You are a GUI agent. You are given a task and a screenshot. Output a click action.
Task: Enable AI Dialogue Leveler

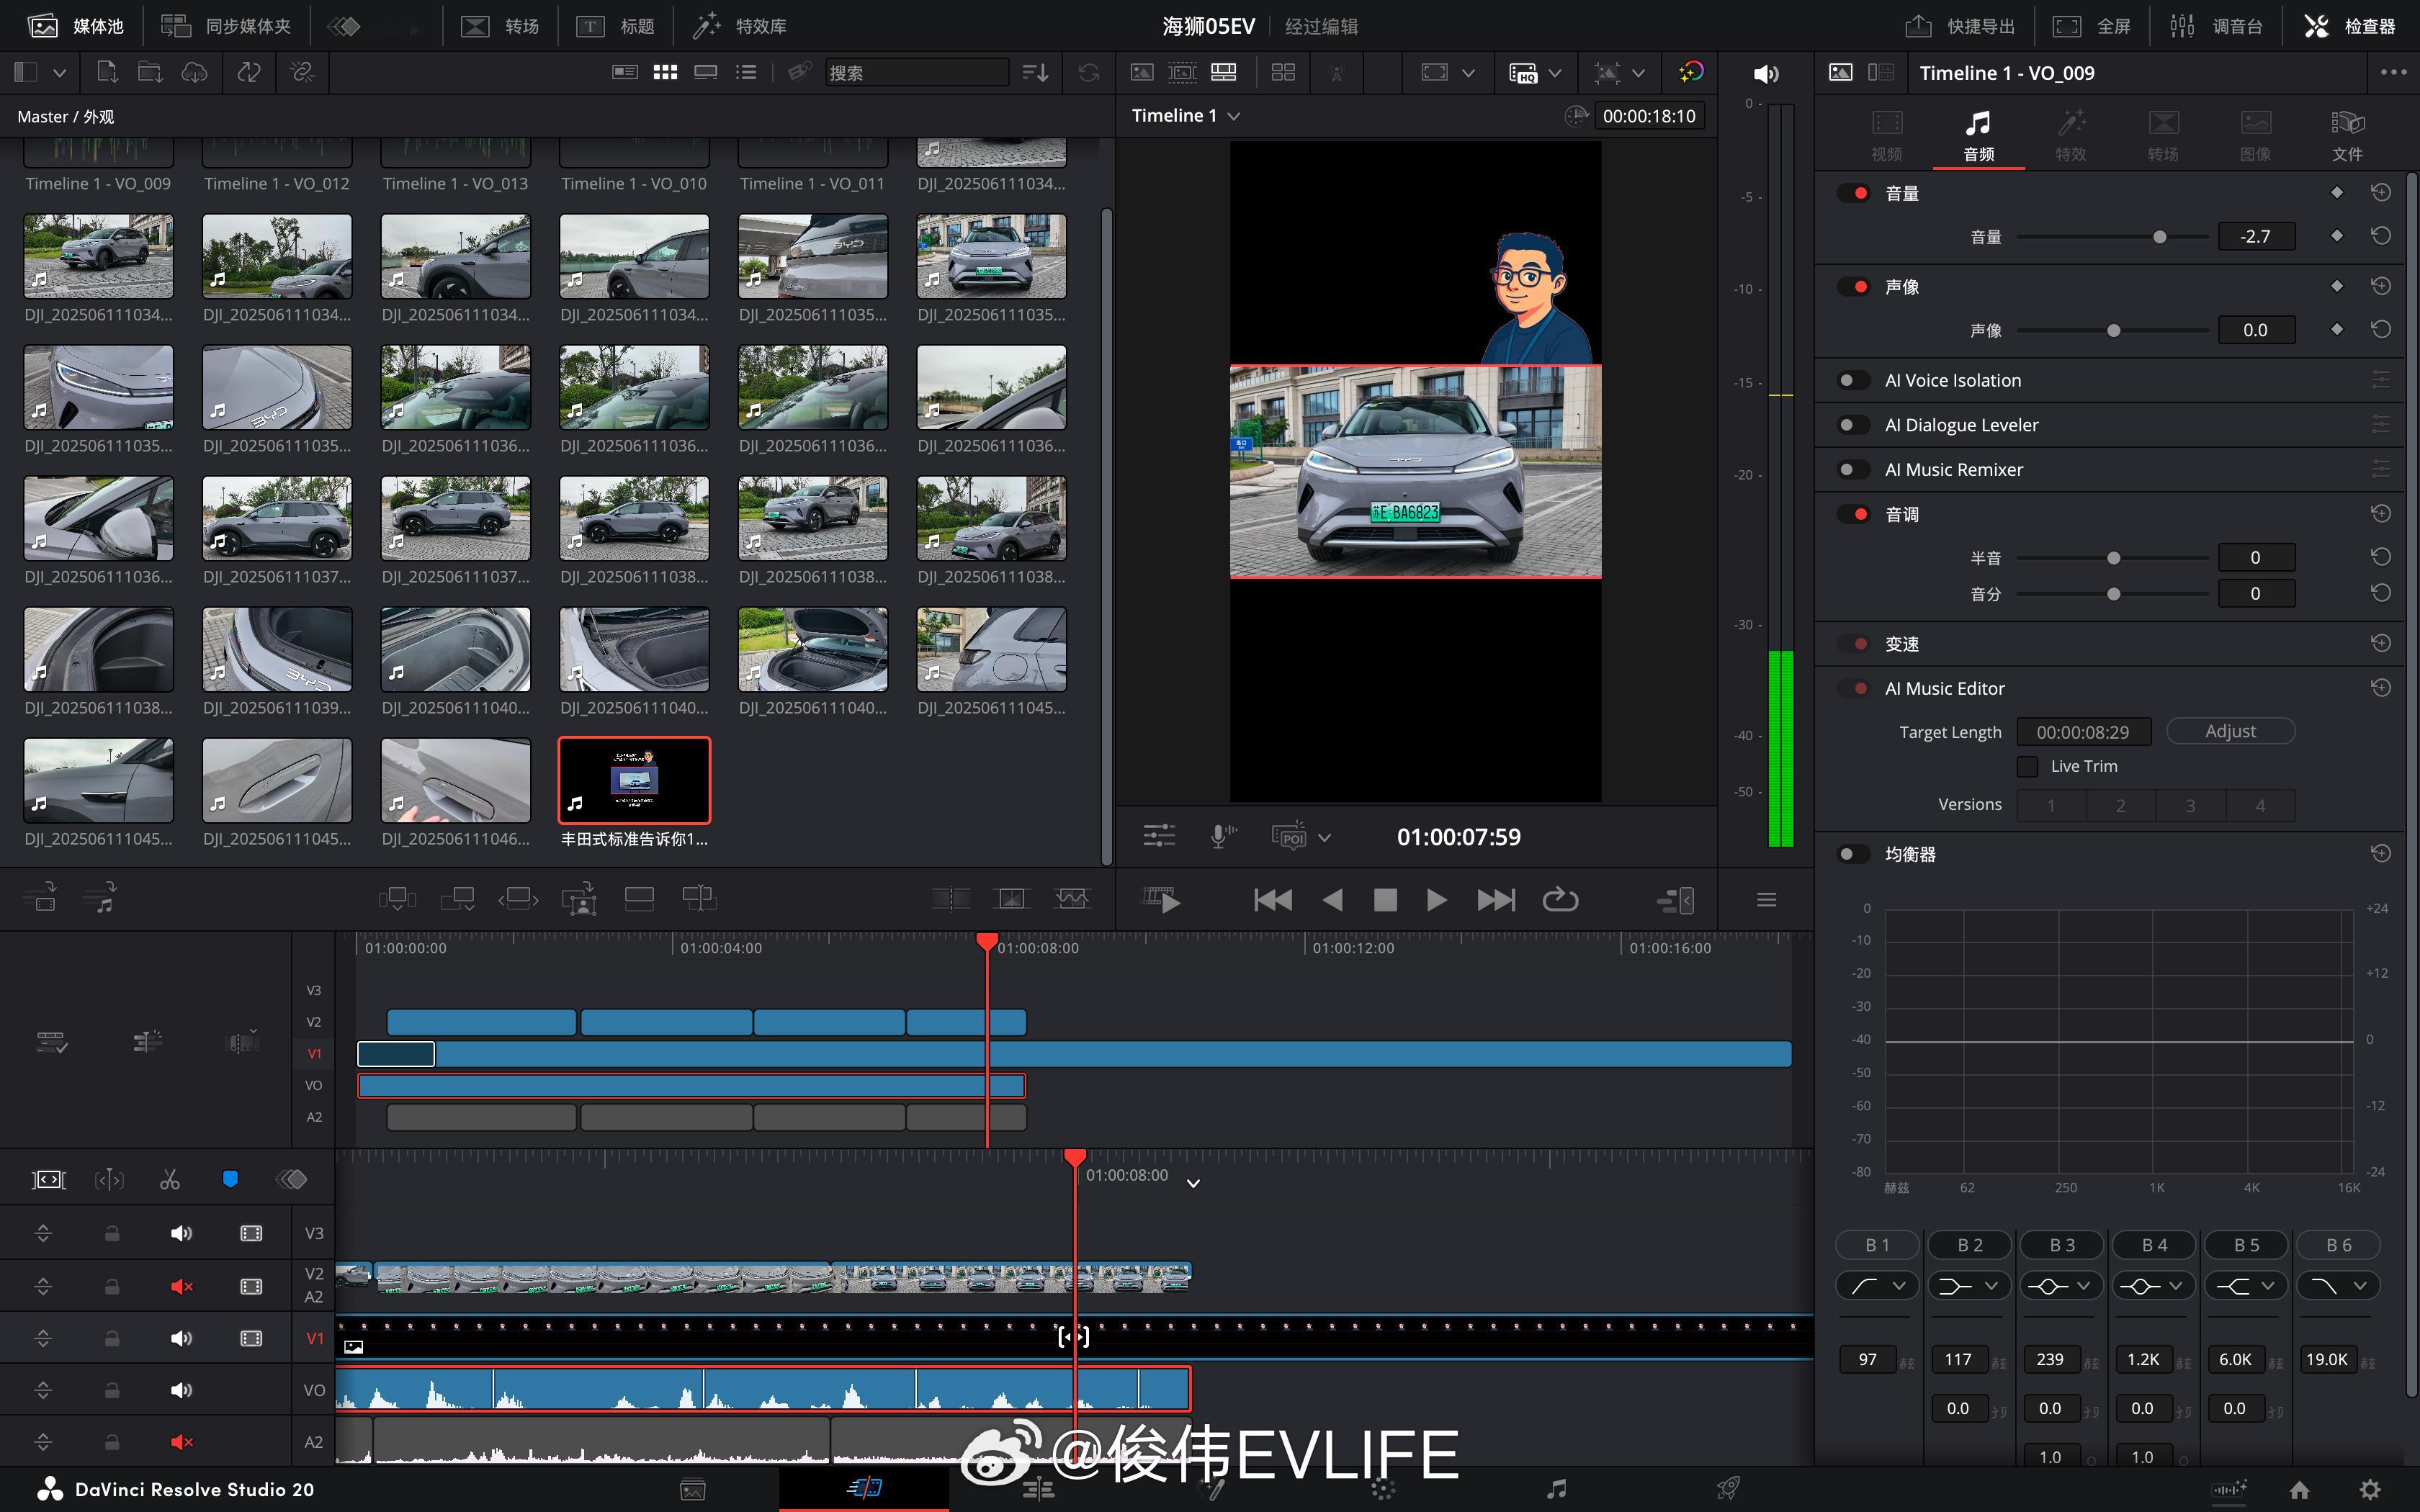point(1853,425)
